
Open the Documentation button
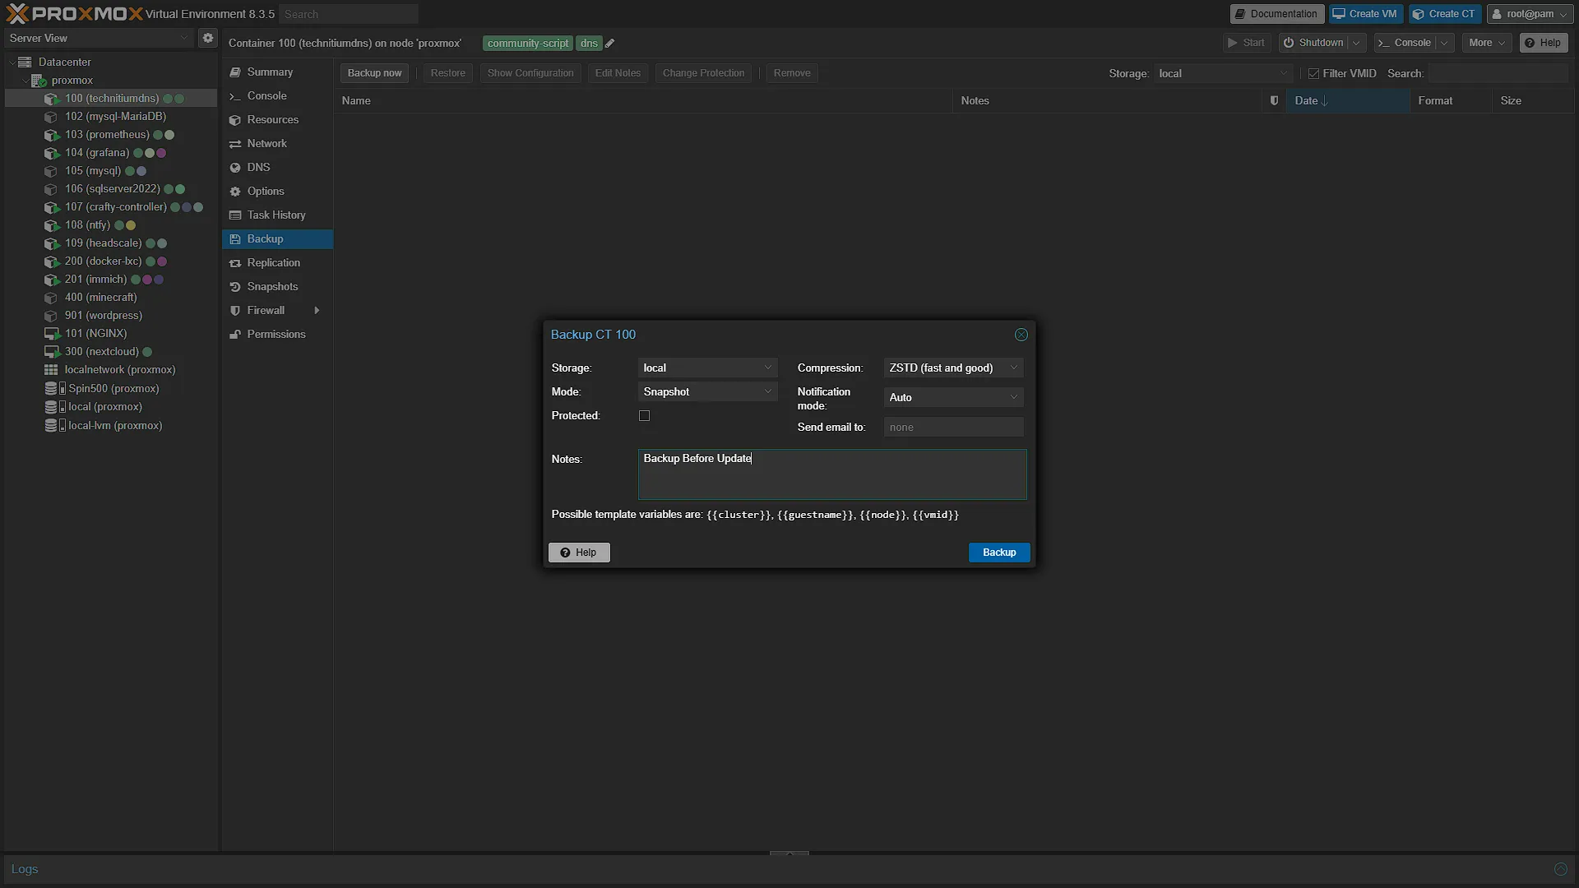1276,14
